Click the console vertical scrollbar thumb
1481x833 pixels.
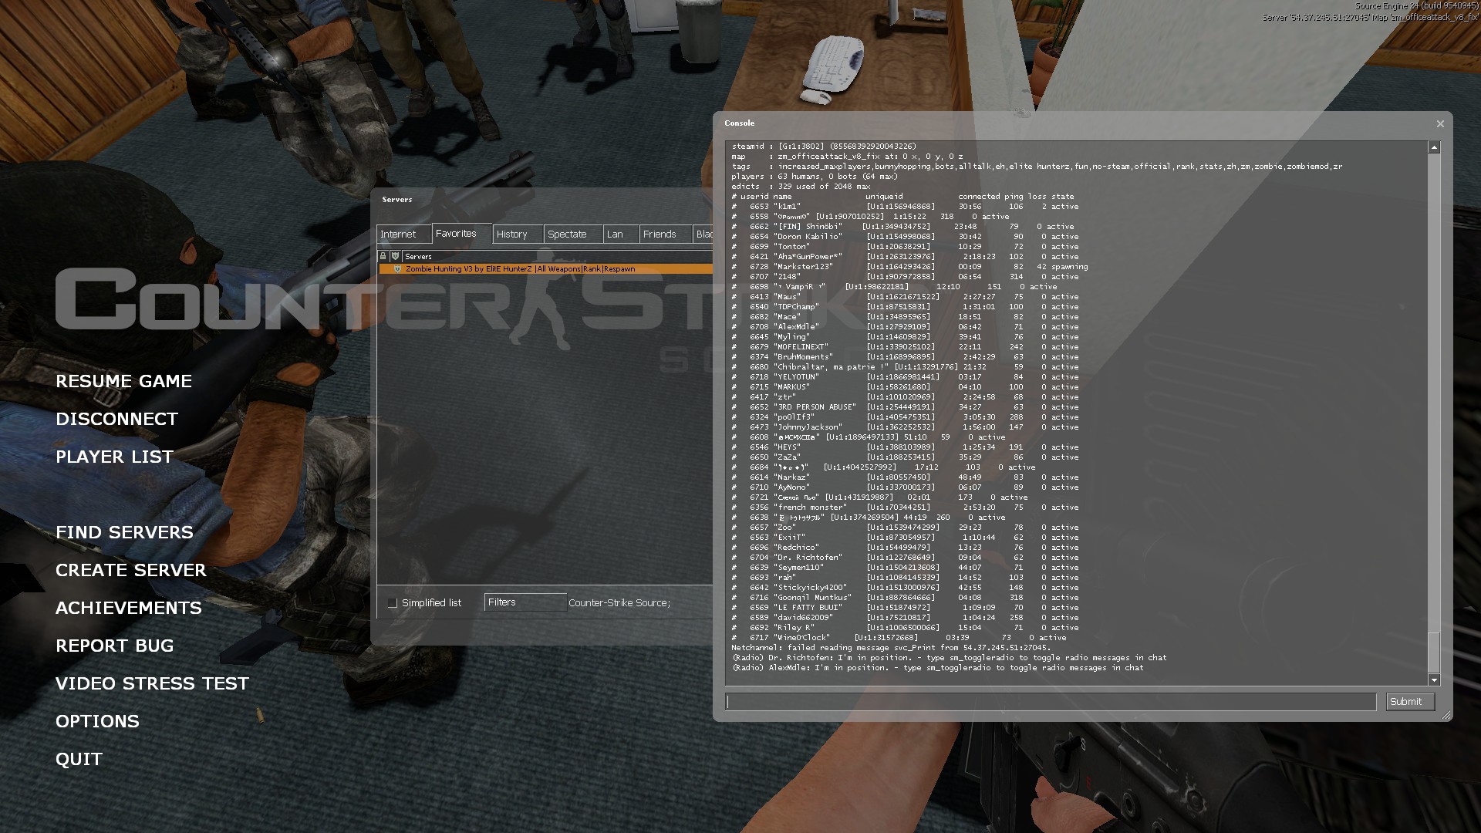click(1434, 653)
